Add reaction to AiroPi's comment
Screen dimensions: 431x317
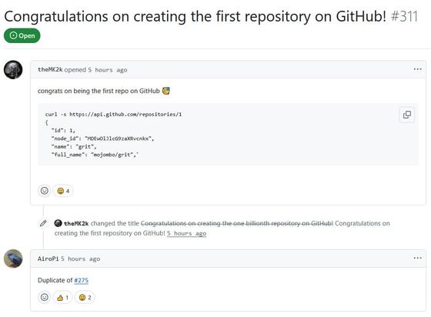point(45,297)
